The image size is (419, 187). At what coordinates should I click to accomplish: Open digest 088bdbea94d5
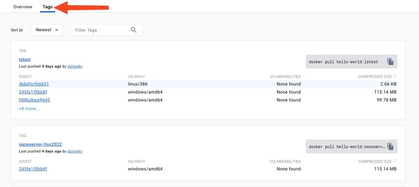tap(34, 100)
